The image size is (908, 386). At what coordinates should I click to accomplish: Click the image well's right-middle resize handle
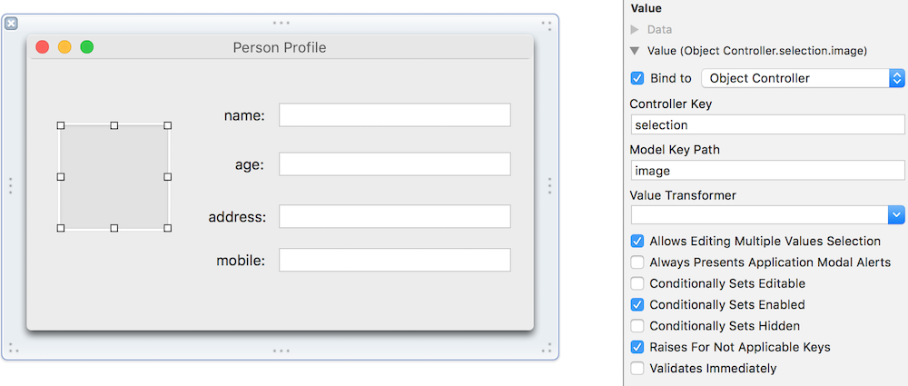coord(168,177)
